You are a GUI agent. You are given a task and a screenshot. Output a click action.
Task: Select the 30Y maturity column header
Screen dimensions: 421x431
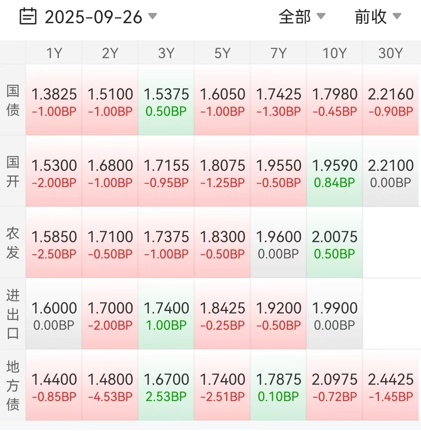[390, 53]
